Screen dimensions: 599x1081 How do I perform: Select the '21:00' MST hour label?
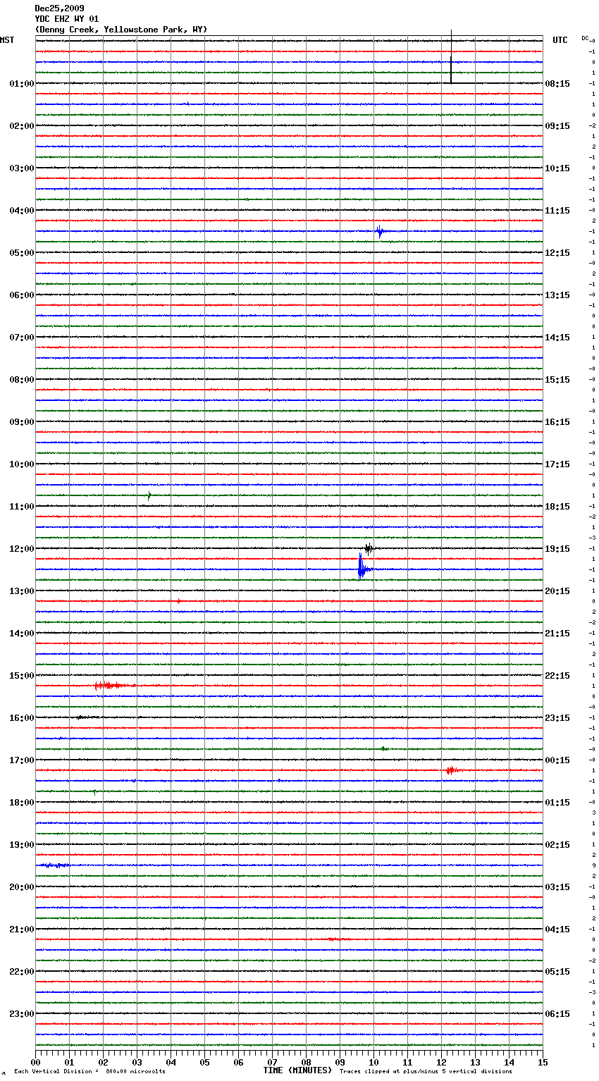pos(22,929)
